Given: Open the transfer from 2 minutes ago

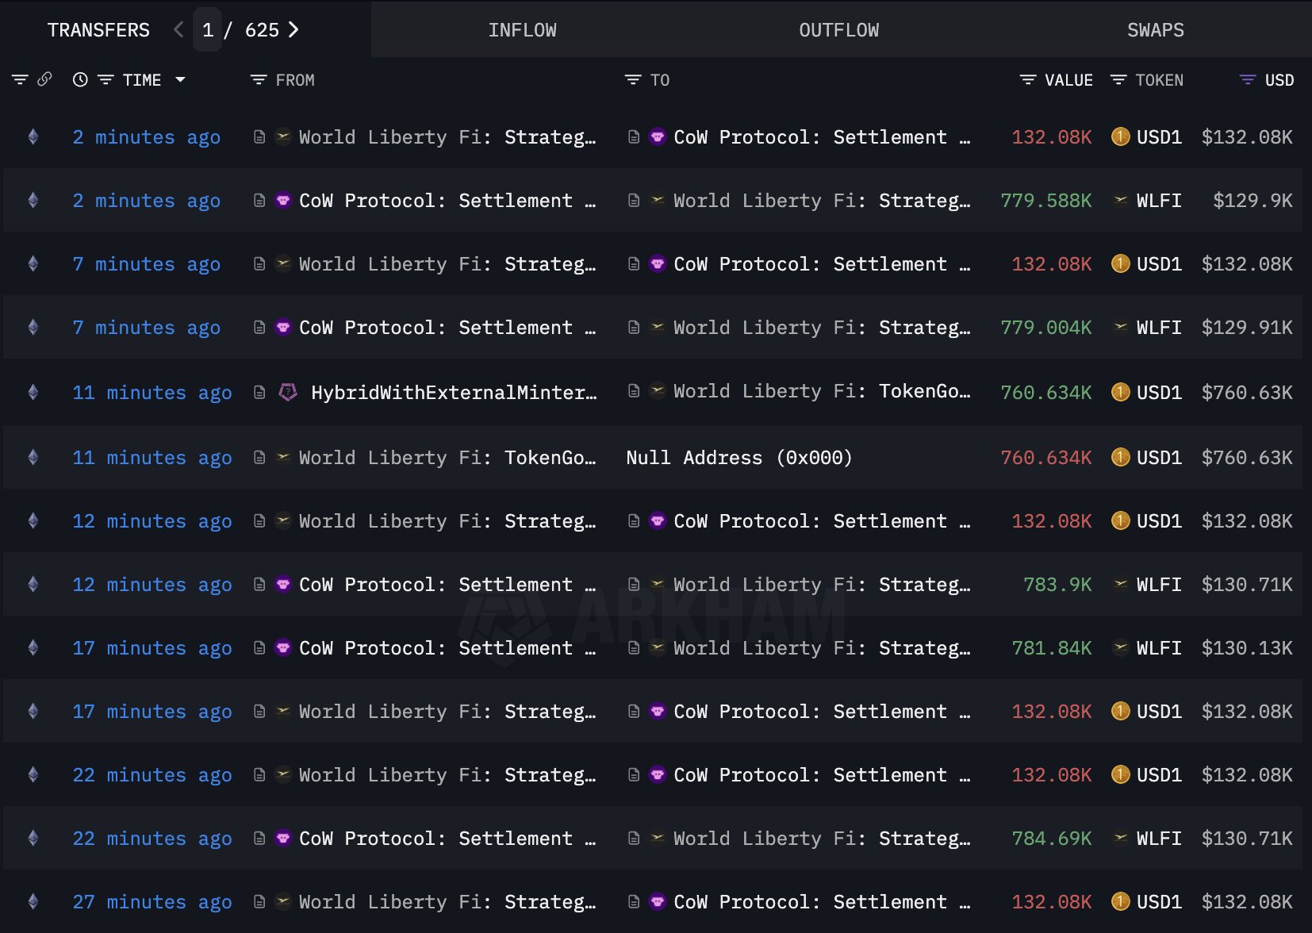Looking at the screenshot, I should pos(147,136).
